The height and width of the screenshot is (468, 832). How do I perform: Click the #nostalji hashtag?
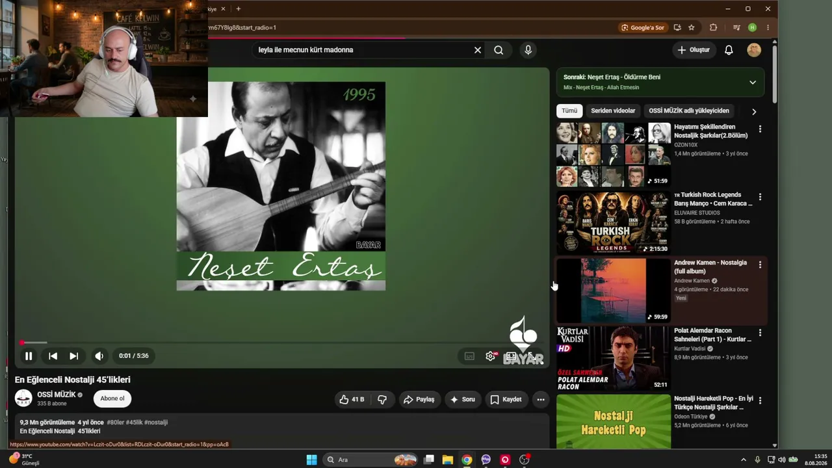point(156,422)
